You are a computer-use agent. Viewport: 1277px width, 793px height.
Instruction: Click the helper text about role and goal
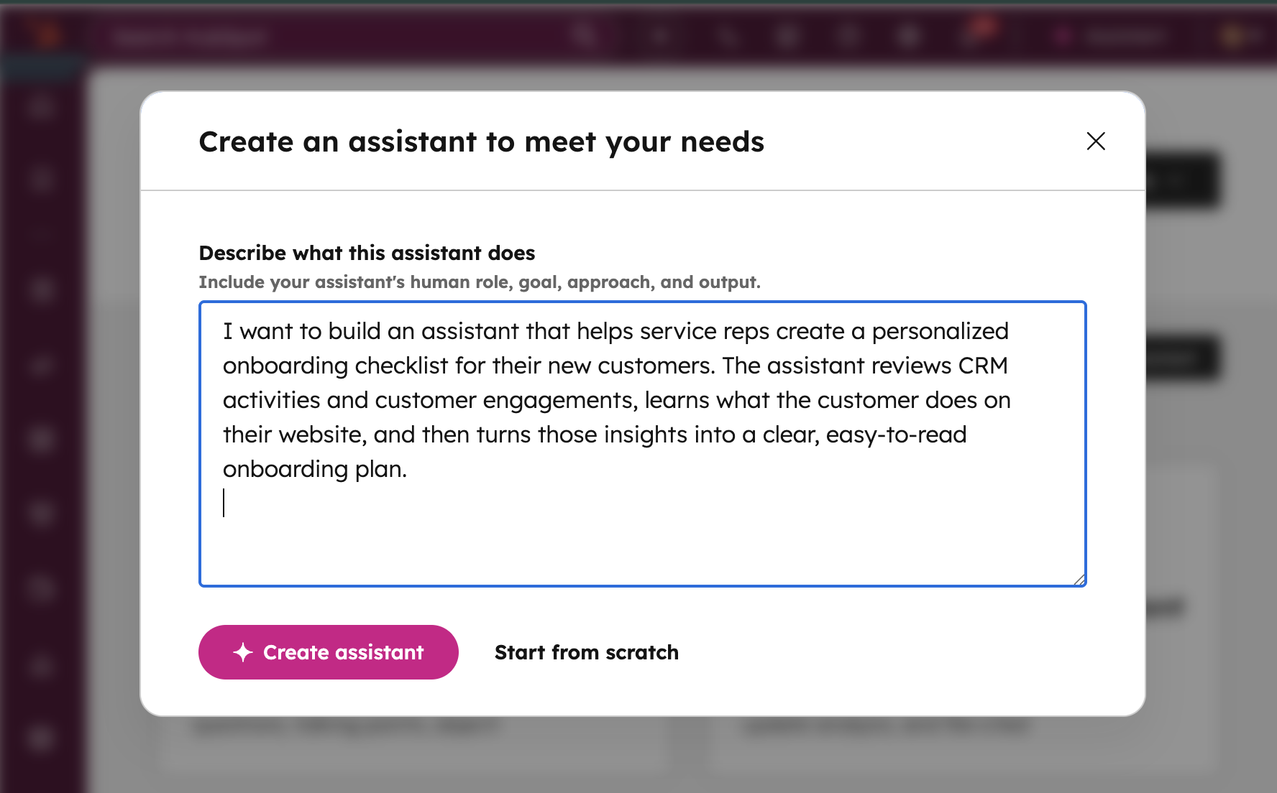click(x=479, y=282)
